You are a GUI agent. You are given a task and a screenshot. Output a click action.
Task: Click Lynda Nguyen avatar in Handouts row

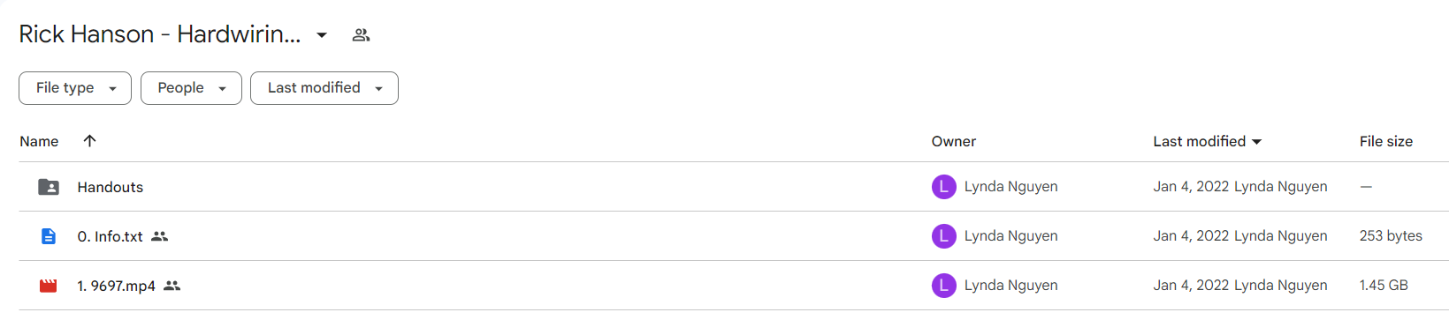click(944, 187)
